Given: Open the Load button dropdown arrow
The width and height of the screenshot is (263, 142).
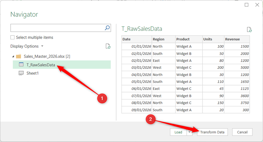Looking at the screenshot, I should tap(189, 132).
